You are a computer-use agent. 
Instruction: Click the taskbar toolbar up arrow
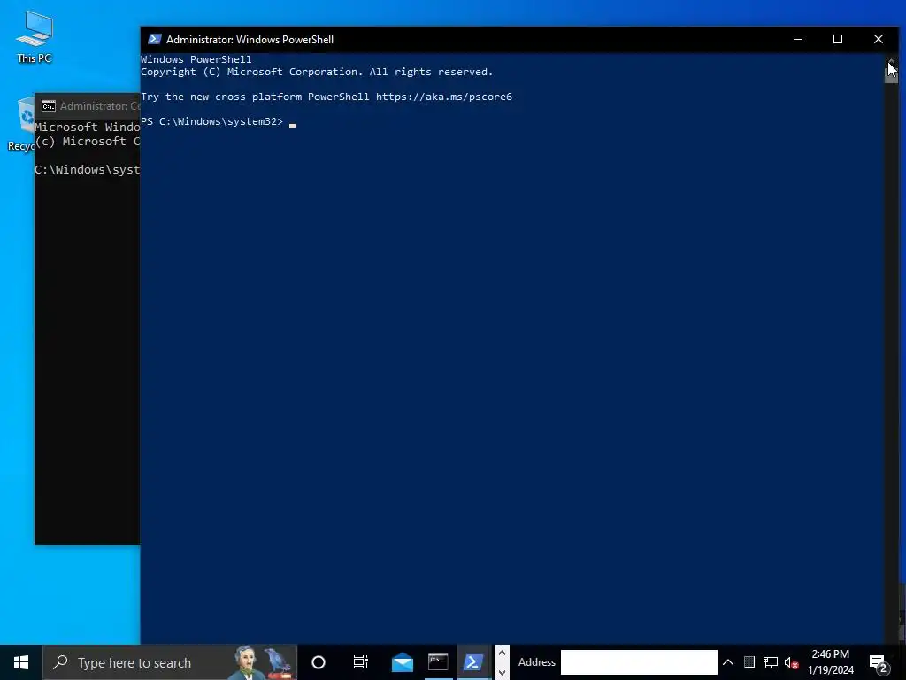(502, 653)
